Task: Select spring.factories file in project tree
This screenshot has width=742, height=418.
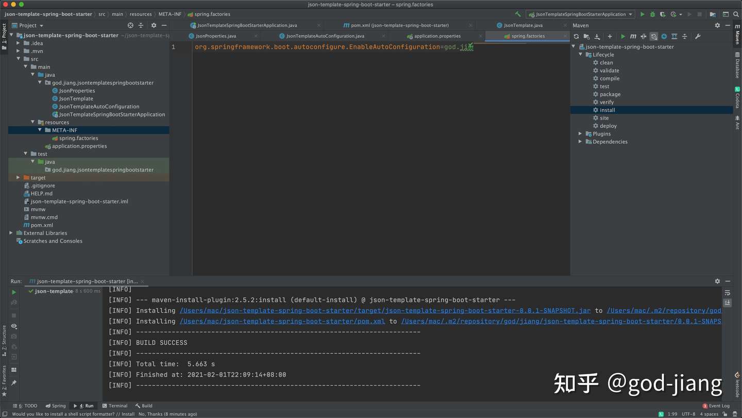Action: 78,138
